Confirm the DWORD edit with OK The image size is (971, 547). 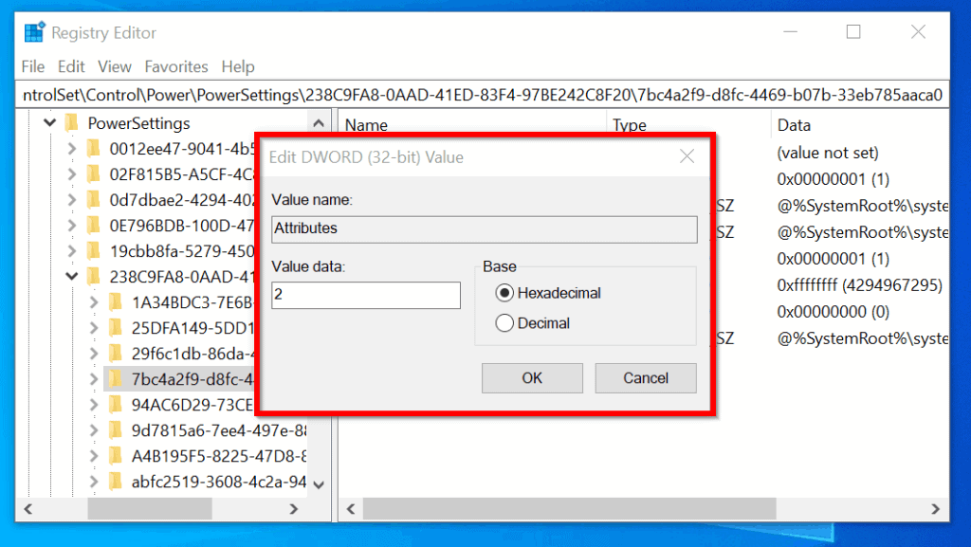[532, 378]
